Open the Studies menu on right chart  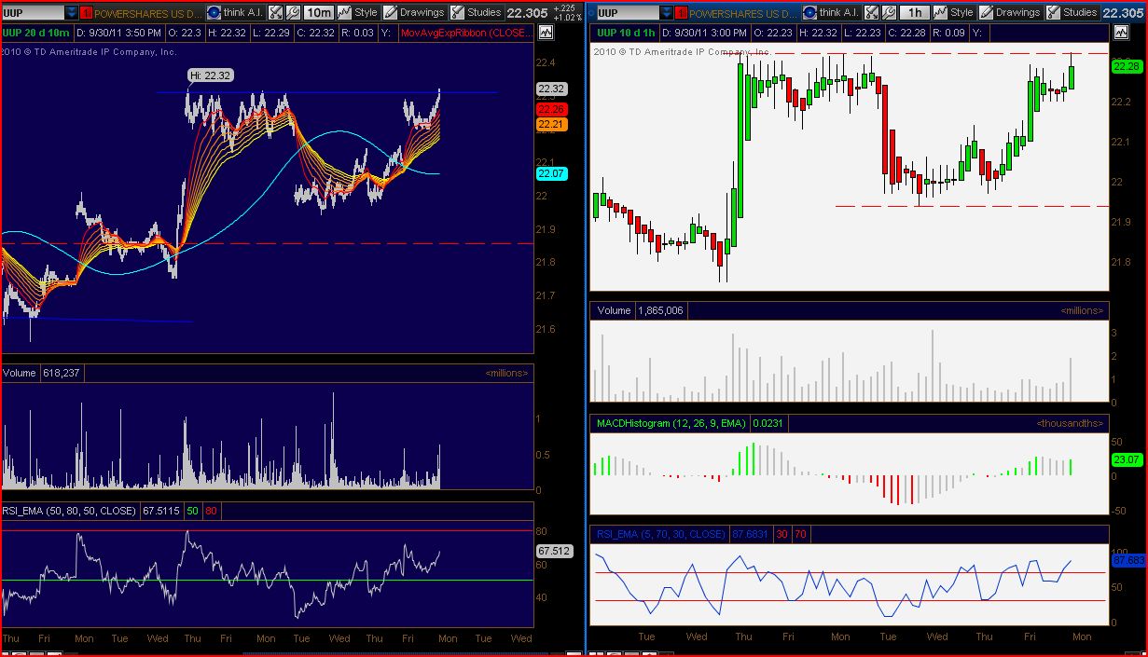pos(1072,12)
